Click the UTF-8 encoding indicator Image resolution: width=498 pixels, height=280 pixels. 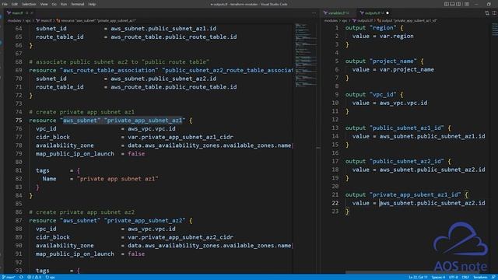pos(453,277)
